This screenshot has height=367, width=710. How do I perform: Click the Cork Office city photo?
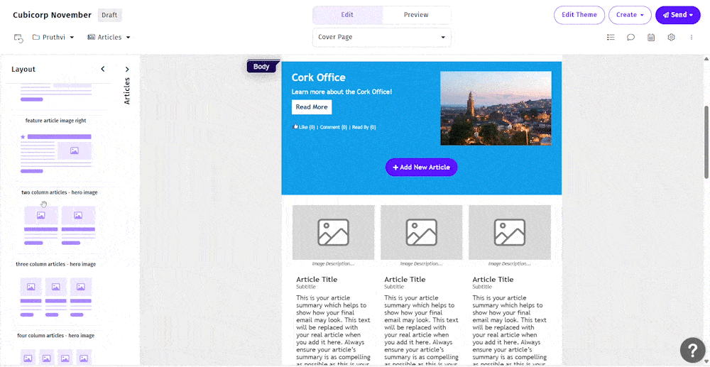click(496, 108)
